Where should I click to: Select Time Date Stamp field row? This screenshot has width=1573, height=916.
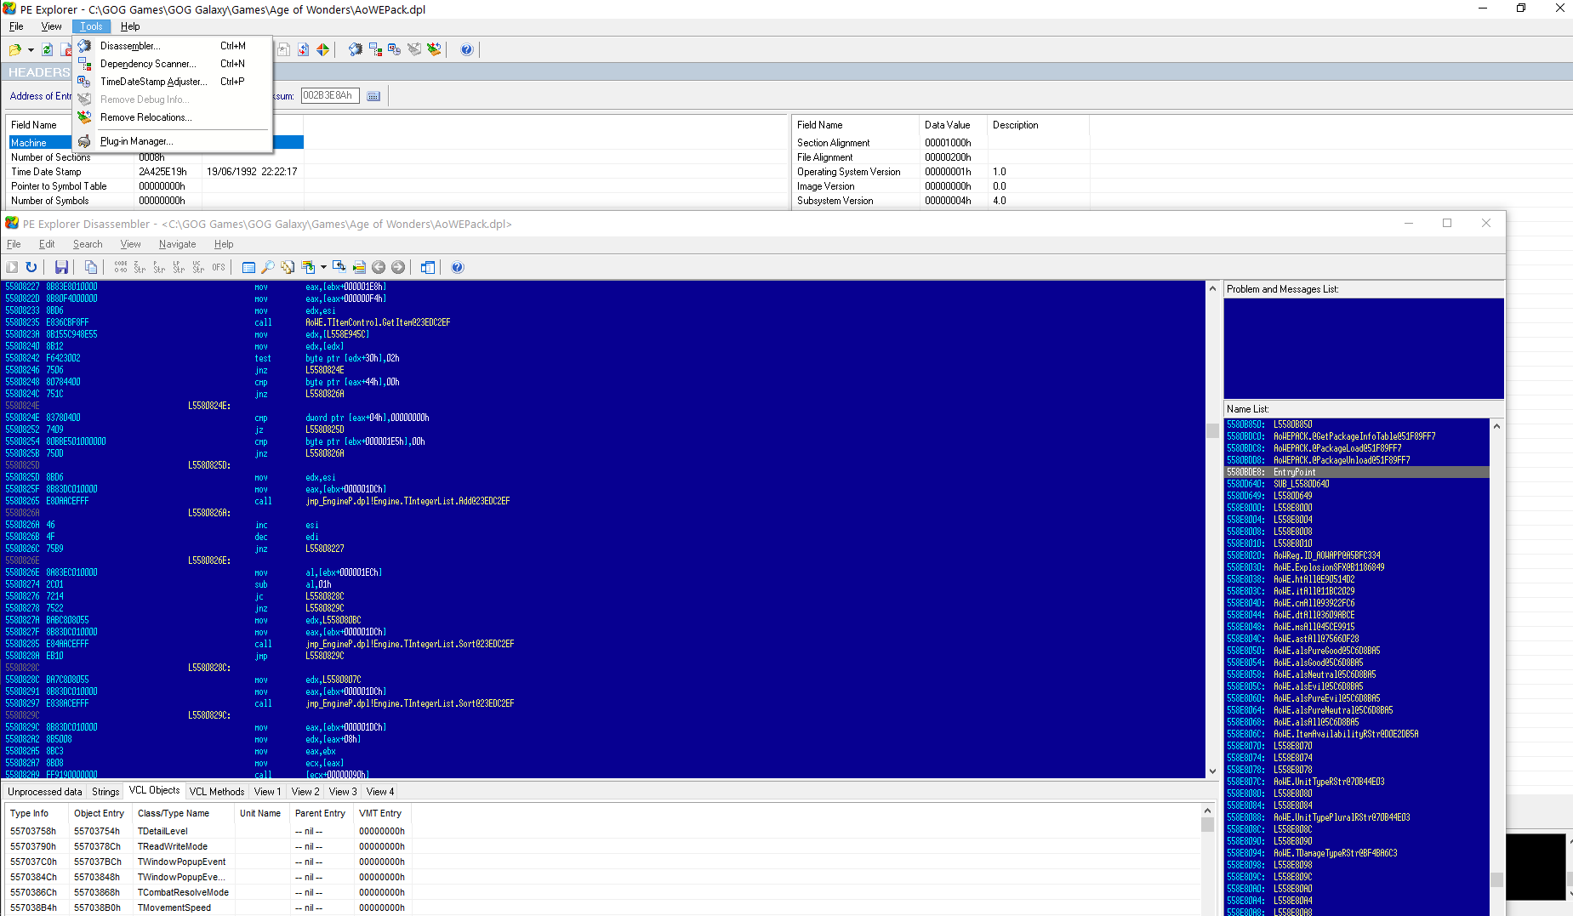[156, 172]
